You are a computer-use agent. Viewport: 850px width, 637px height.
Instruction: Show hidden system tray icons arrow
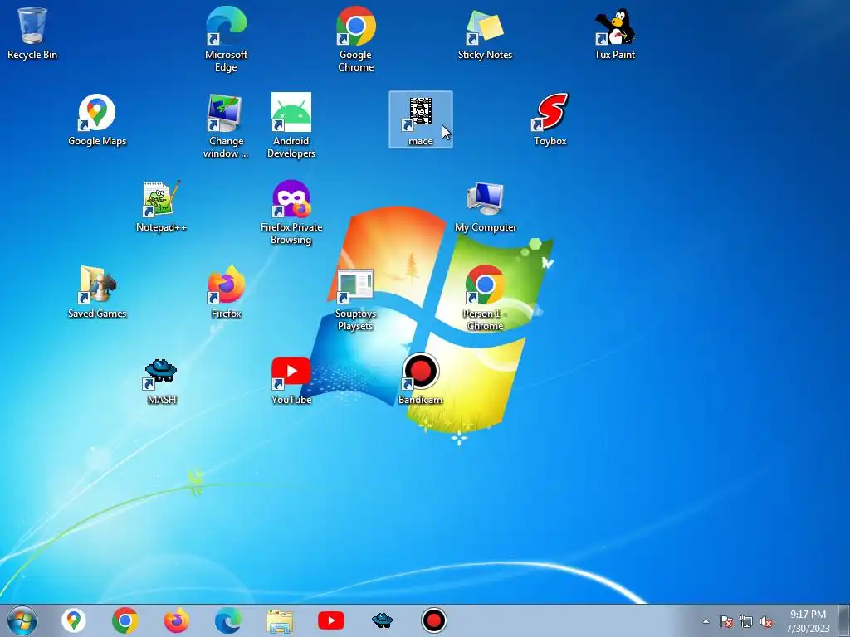(706, 621)
